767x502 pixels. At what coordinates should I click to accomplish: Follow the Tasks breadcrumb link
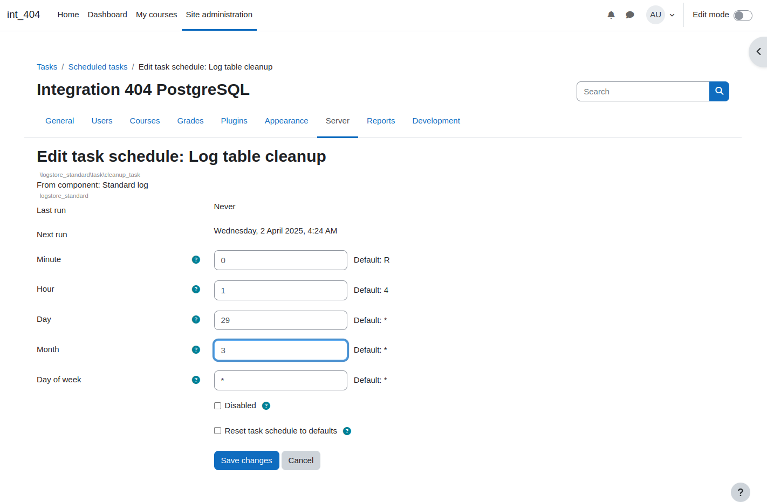pos(47,67)
